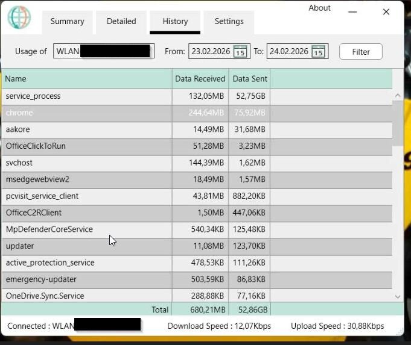Sort by Data Sent column header

249,79
